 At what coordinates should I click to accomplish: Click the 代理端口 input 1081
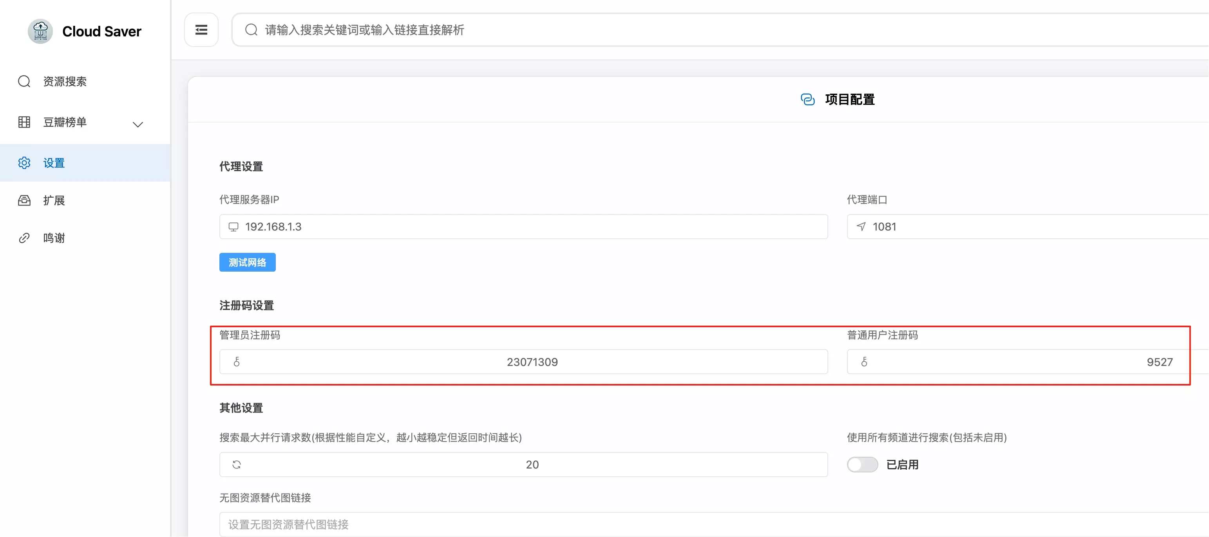click(1028, 227)
